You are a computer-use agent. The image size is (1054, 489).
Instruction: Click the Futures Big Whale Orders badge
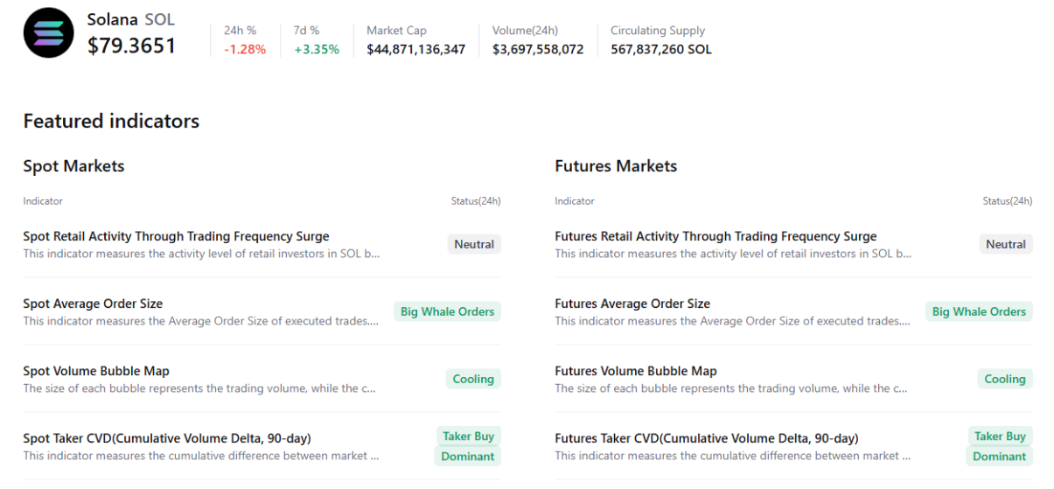click(x=979, y=311)
